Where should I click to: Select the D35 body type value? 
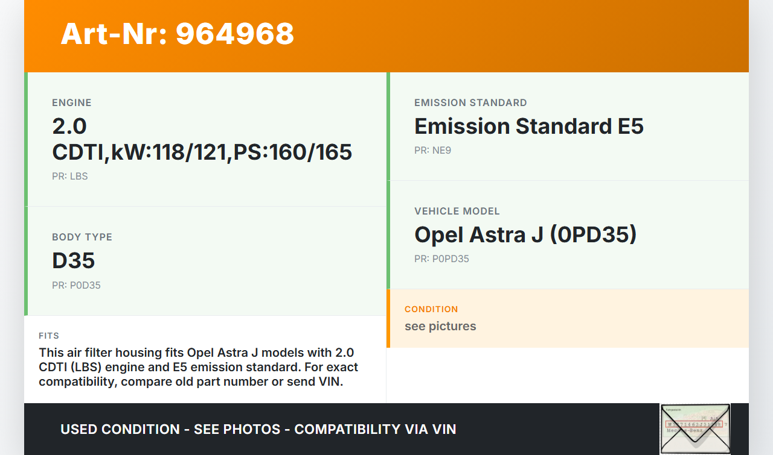[x=74, y=260]
